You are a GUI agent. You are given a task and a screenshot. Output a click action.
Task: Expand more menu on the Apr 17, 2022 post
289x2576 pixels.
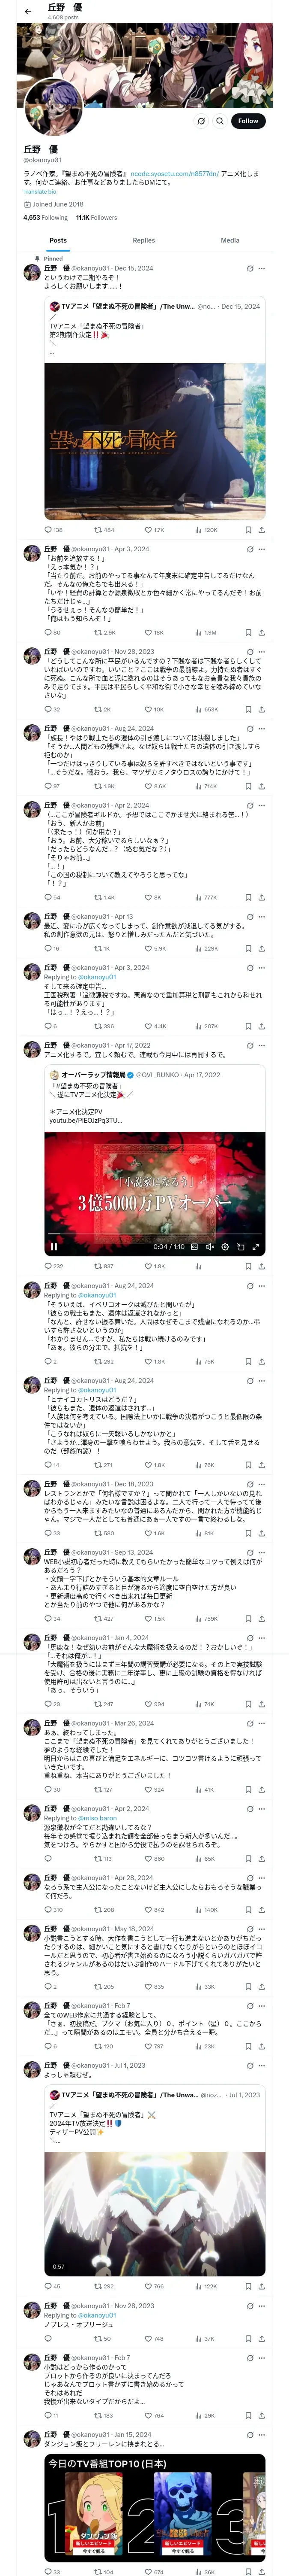(262, 1045)
